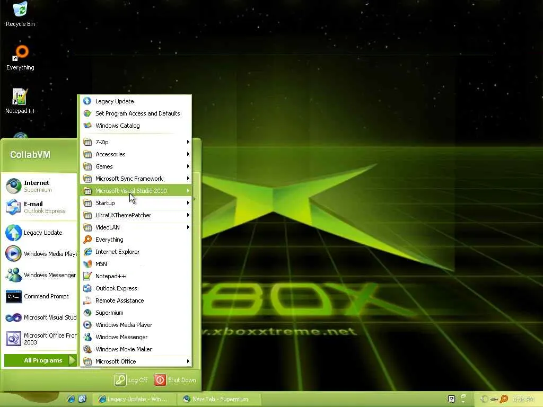Expand the Startup submenu arrow

tap(188, 203)
